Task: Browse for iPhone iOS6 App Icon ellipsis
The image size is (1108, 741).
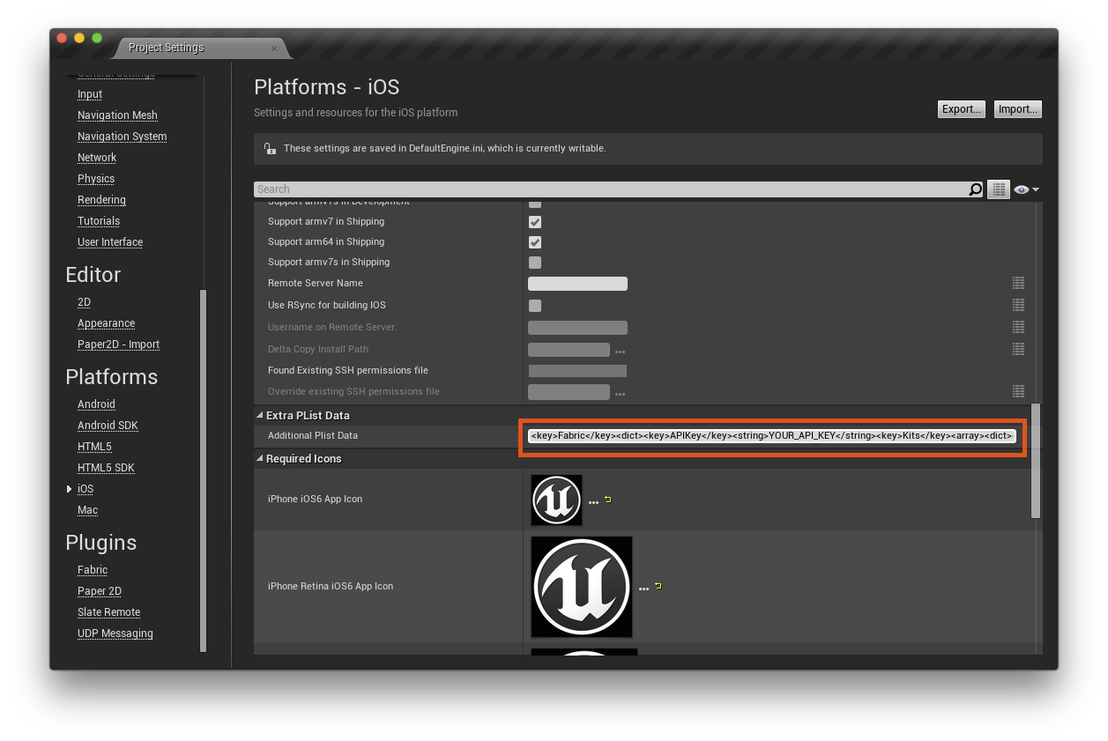Action: [593, 502]
